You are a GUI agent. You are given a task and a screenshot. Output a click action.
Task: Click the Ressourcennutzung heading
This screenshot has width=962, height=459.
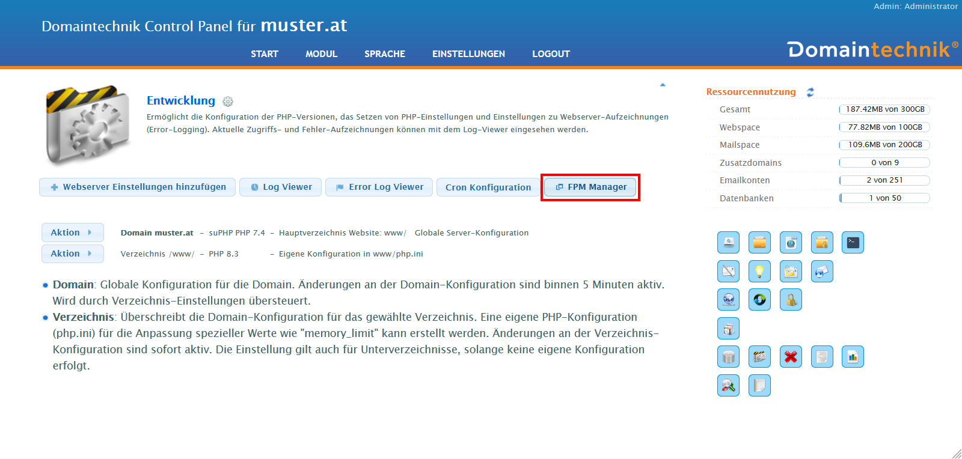pos(751,92)
